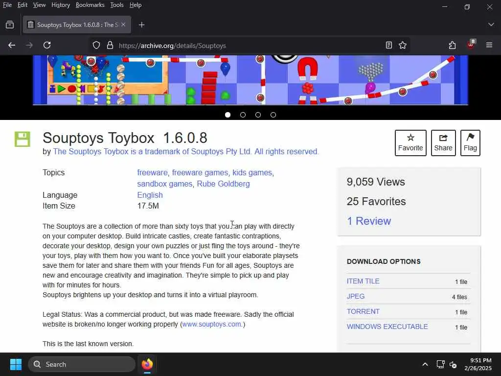
Task: Open the 1 Review link
Action: coord(369,221)
